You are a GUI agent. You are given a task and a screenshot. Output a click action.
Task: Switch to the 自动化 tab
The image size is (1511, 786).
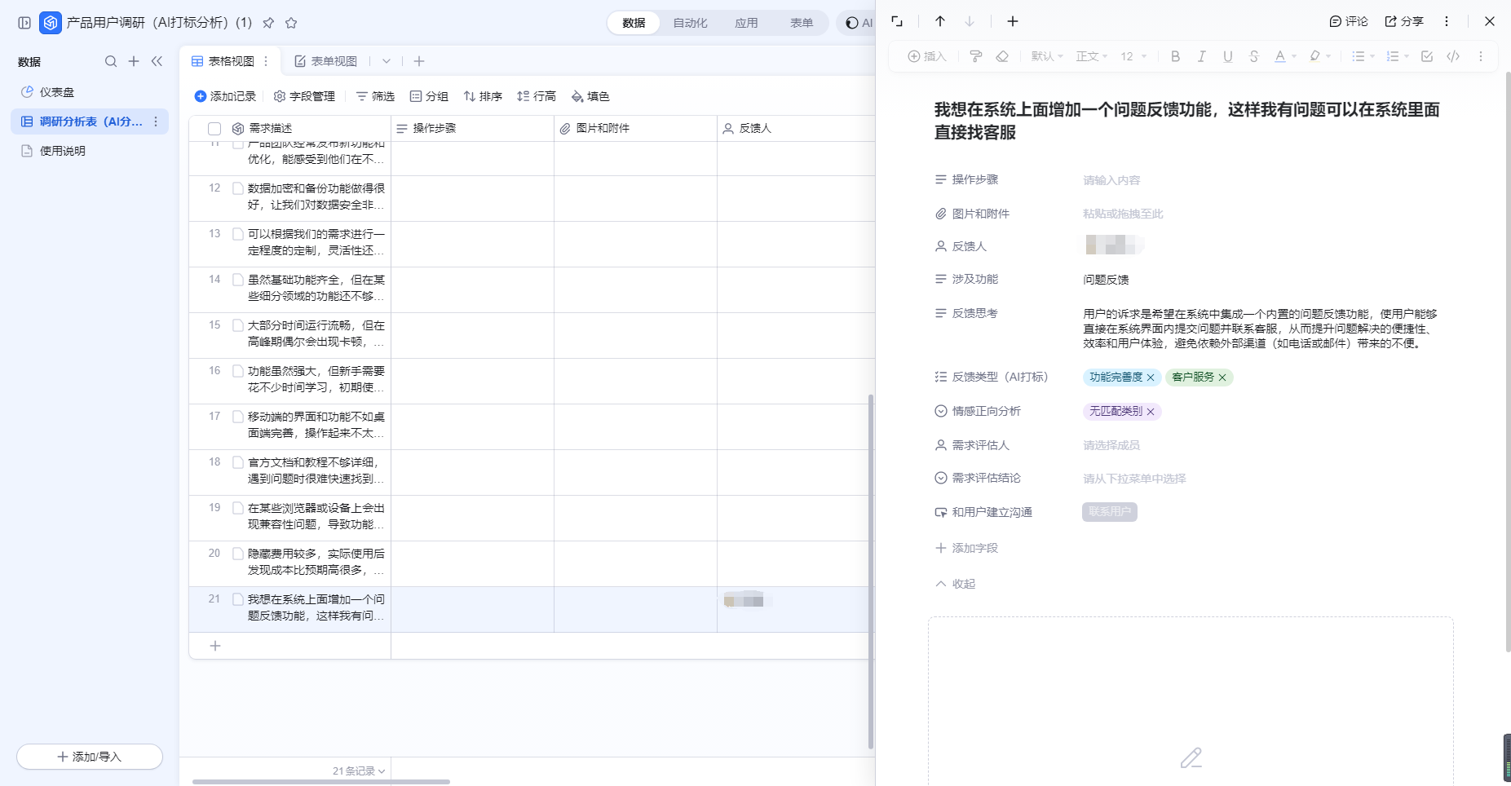pyautogui.click(x=690, y=23)
